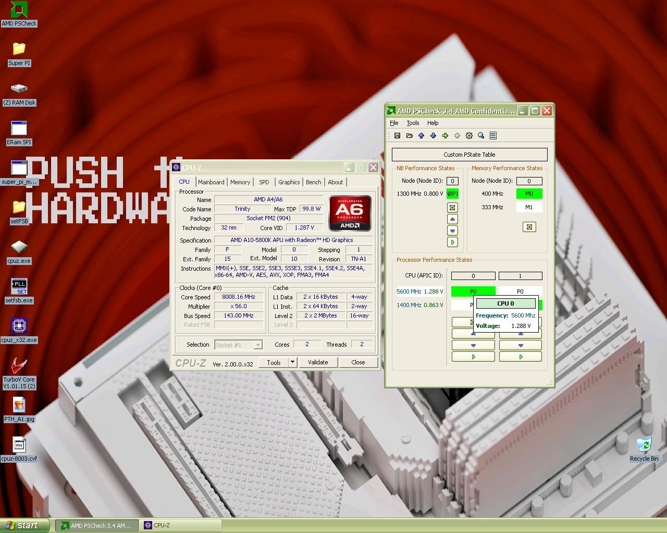The width and height of the screenshot is (667, 533).
Task: Click the CPU APIC ID 1 header box
Action: point(520,276)
